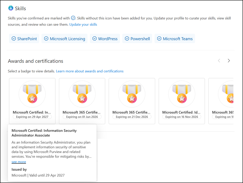The height and width of the screenshot is (183, 243).
Task: Click the Skills section flower icon
Action: point(11,8)
